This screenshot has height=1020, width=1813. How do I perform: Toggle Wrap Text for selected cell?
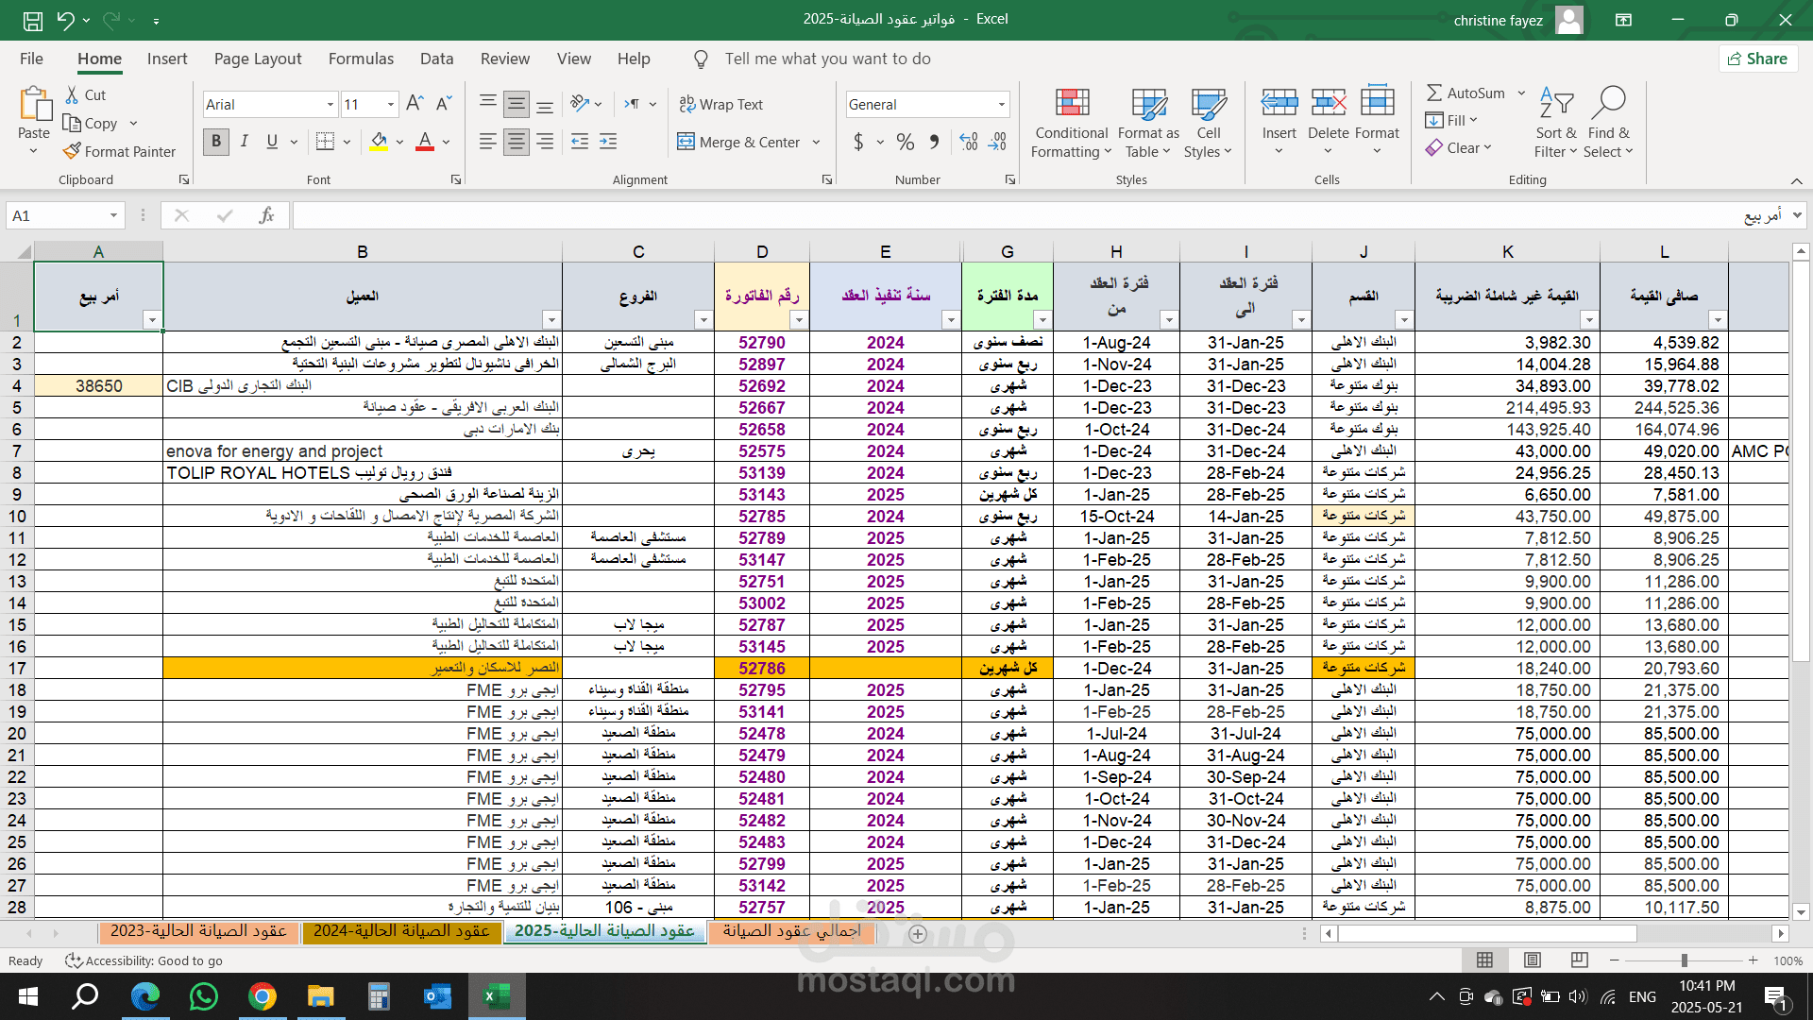click(720, 104)
